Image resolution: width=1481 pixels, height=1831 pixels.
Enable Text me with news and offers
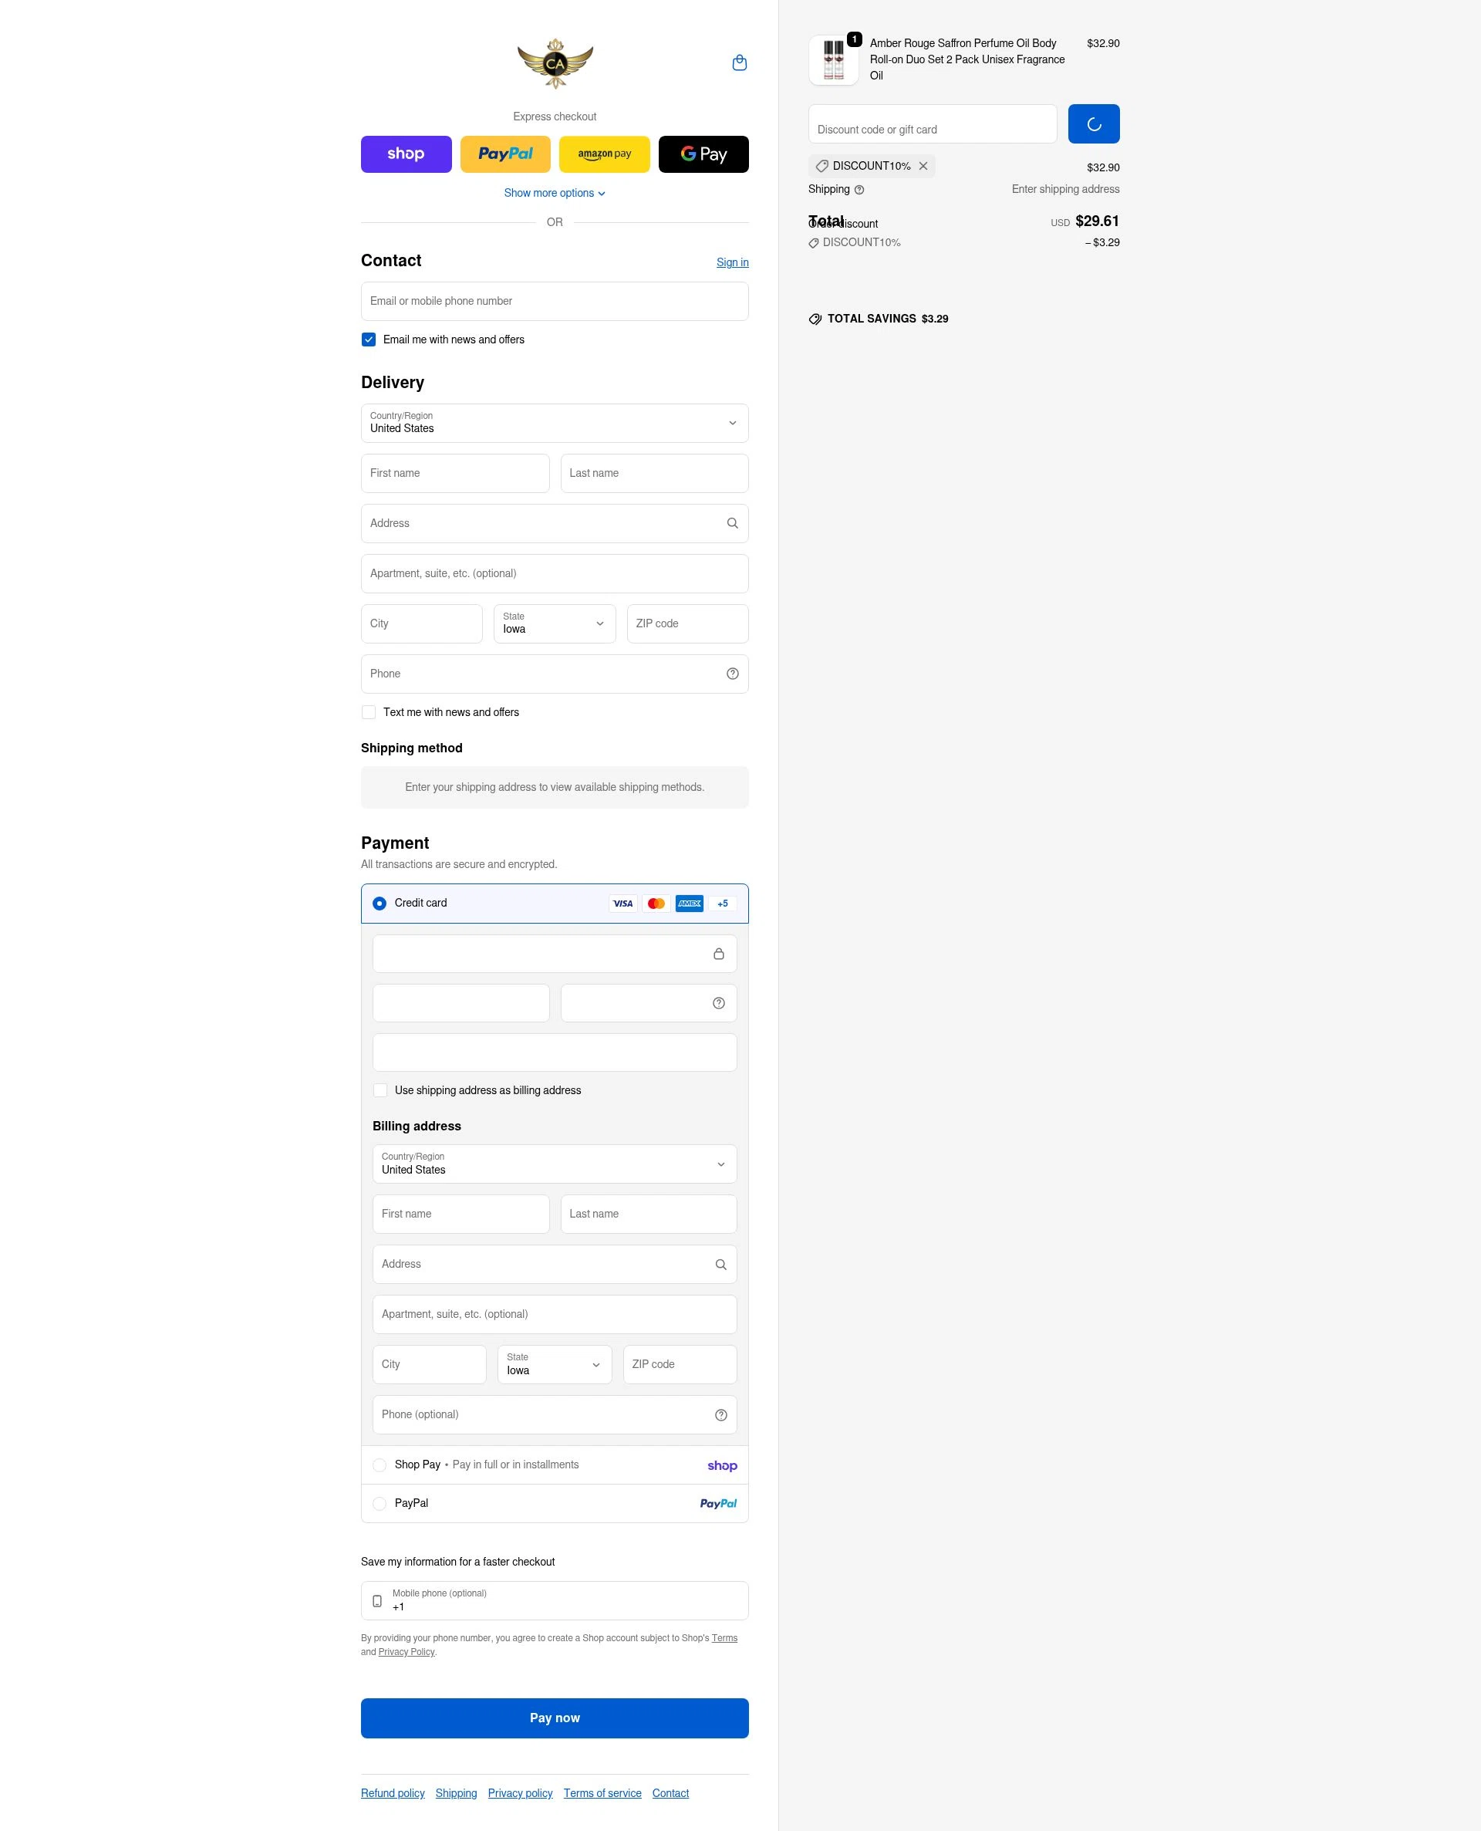[369, 711]
